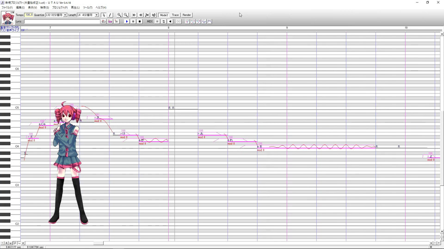Screen dimensions: 444x249
Task: Pause playback
Action: tap(133, 22)
